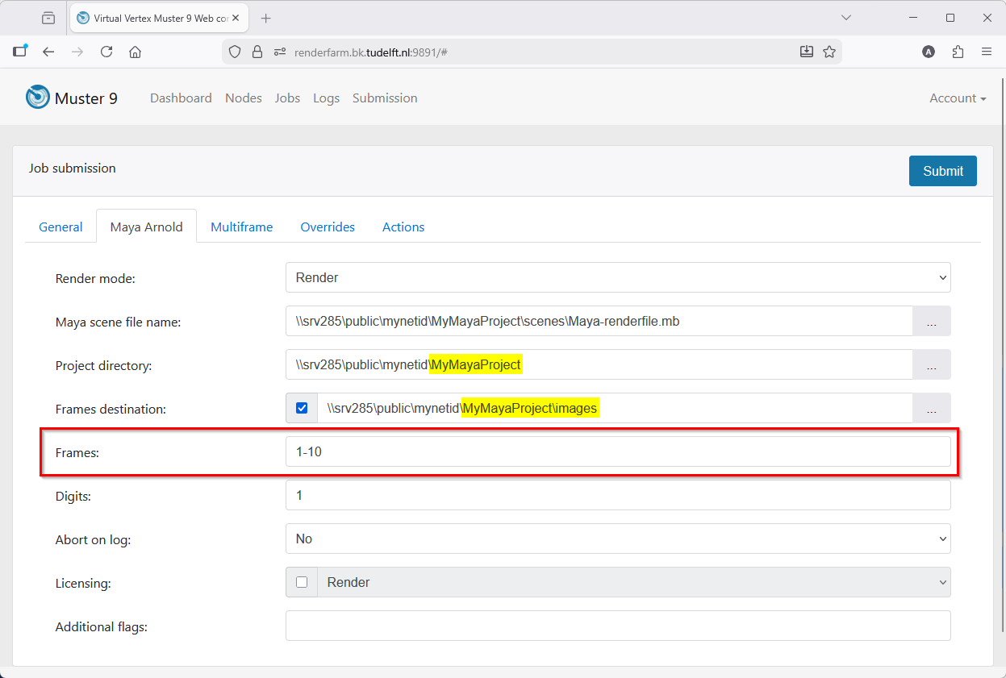Switch to the Multiframe tab

point(241,227)
